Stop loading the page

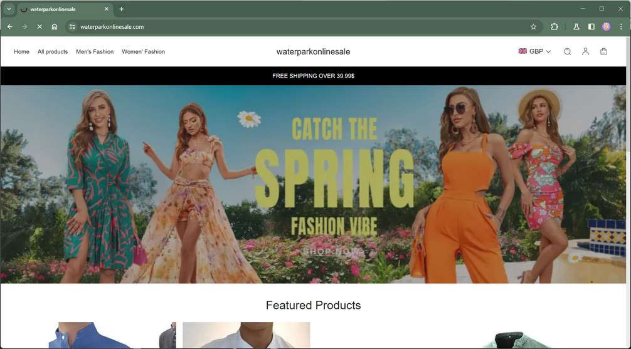(40, 26)
